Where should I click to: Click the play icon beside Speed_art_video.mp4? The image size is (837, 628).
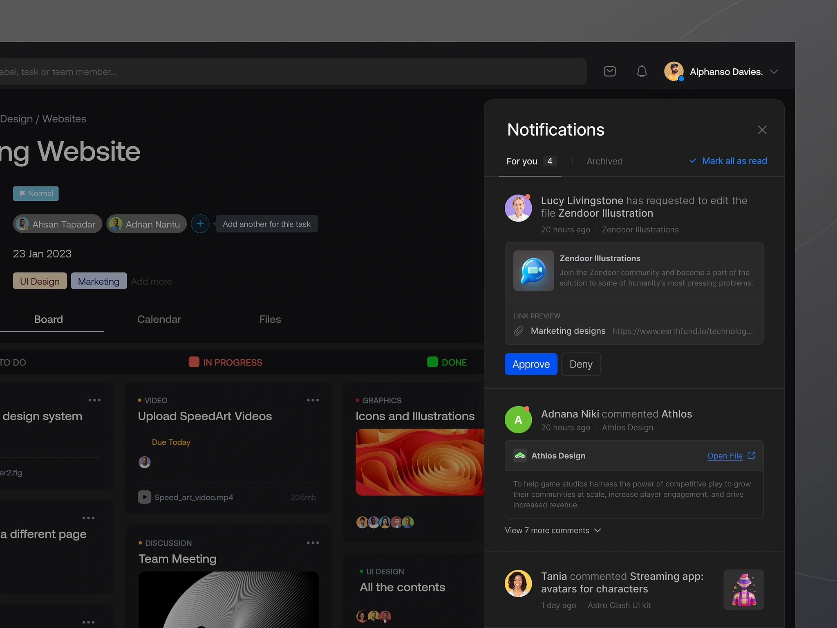point(144,497)
